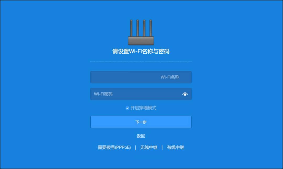
Task: Focus the Wi-Fi密码 input field
Action: coord(141,94)
